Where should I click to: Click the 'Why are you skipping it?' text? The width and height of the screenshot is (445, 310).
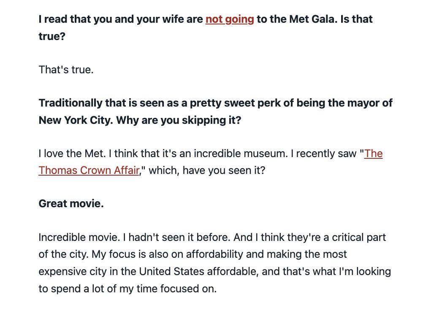point(178,120)
